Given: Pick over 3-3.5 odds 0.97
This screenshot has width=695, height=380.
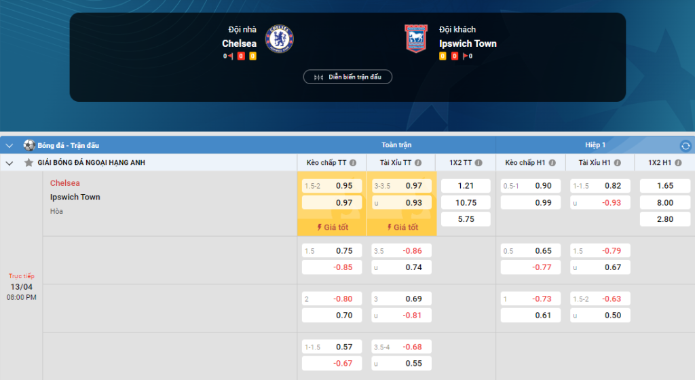Looking at the screenshot, I should (x=402, y=186).
